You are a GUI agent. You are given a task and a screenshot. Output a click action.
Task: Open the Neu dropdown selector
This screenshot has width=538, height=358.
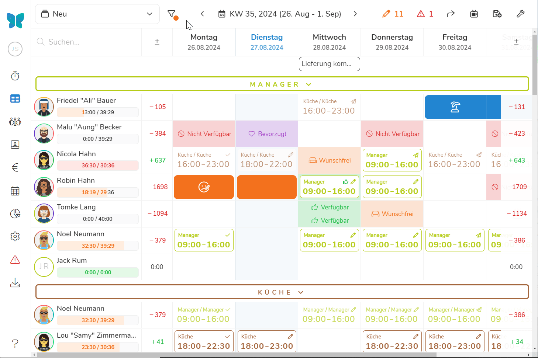pyautogui.click(x=97, y=14)
